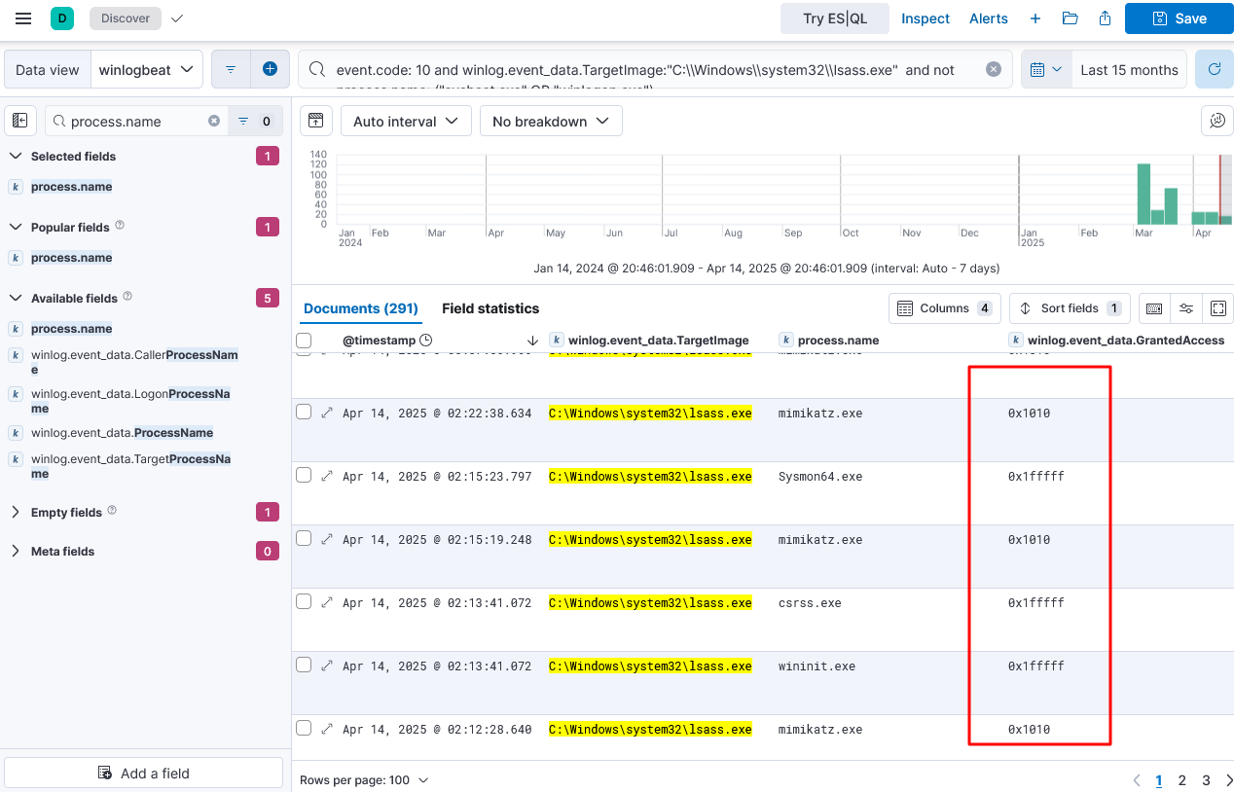Click the share icon in top bar
The image size is (1234, 792).
coord(1105,18)
